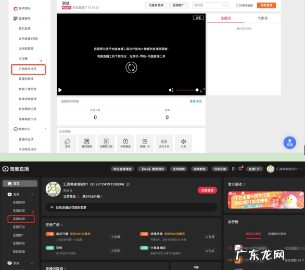Viewport: 305px width, 270px height.
Task: Click the user avatar in top bar
Action: point(270,169)
